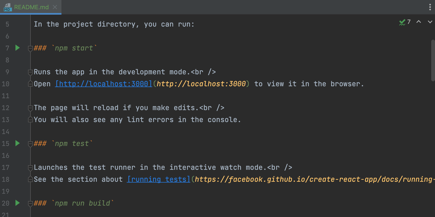
Task: Close the README.md tab
Action: 55,7
